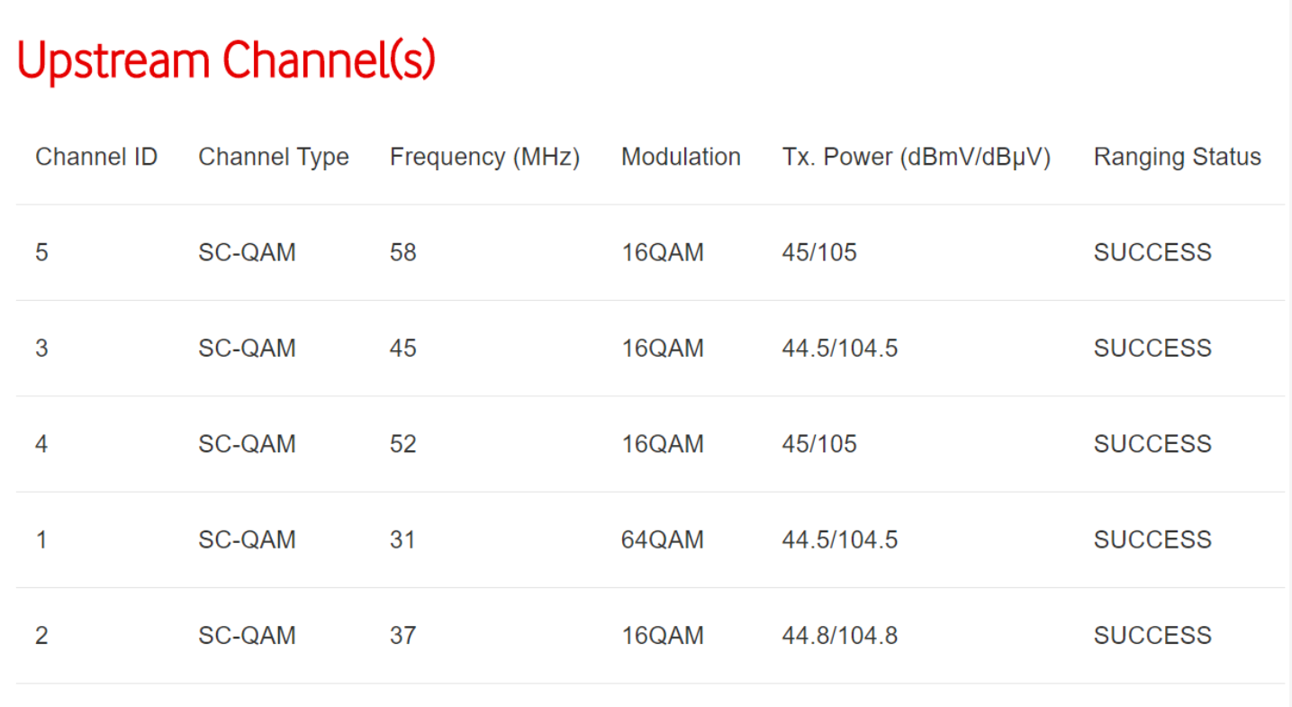Click the Modulation column header
Viewport: 1292px width, 707px height.
click(681, 157)
